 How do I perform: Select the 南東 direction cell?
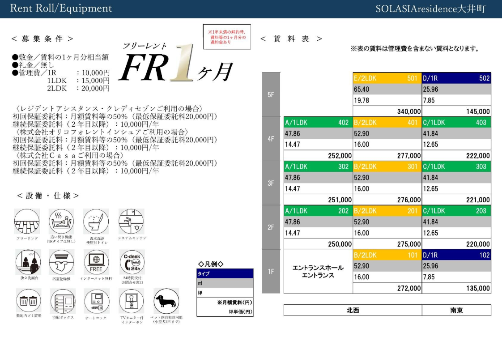click(x=456, y=310)
